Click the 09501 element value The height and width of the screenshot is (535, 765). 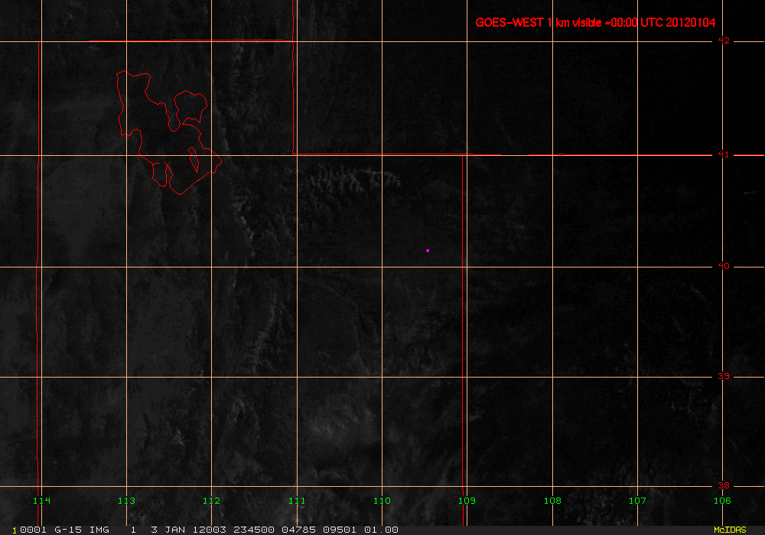tap(340, 530)
